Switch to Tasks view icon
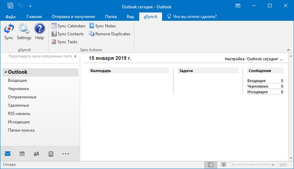 (x=51, y=154)
